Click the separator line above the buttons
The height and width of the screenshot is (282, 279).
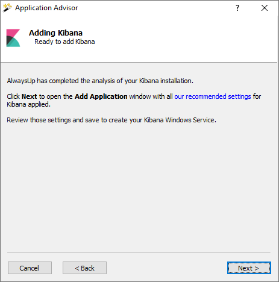coord(139,252)
